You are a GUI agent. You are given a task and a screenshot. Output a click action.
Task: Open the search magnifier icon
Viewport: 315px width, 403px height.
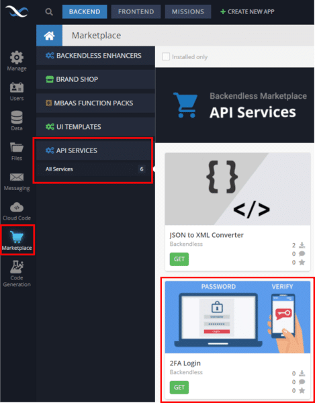[49, 12]
